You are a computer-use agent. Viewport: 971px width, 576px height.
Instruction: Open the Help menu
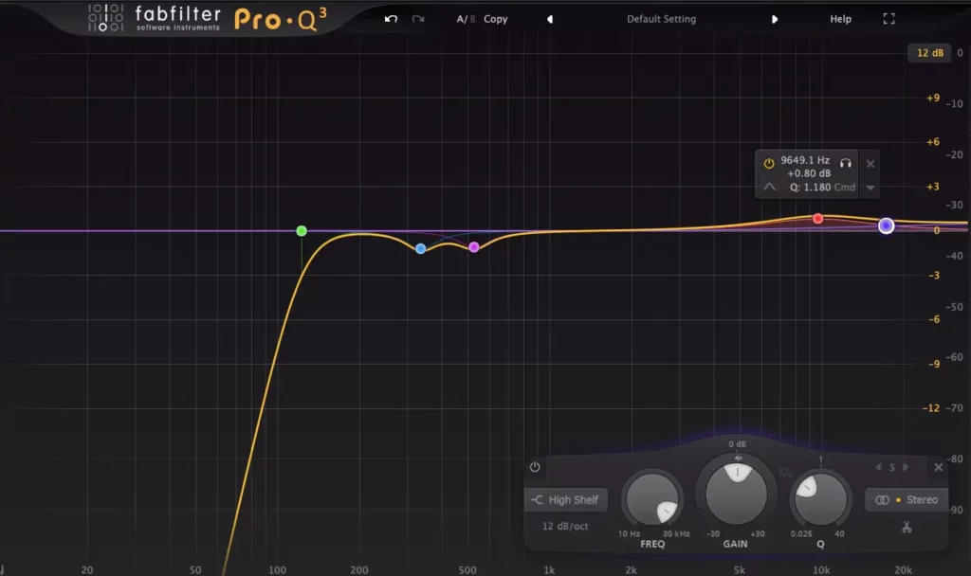point(840,19)
